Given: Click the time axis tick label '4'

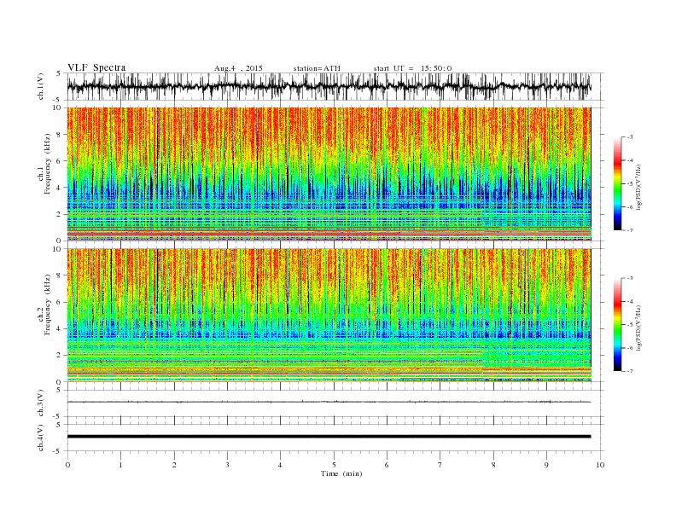Looking at the screenshot, I should pyautogui.click(x=280, y=465).
